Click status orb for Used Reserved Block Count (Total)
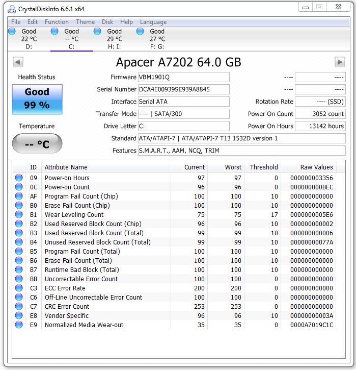The image size is (356, 370). click(x=19, y=233)
